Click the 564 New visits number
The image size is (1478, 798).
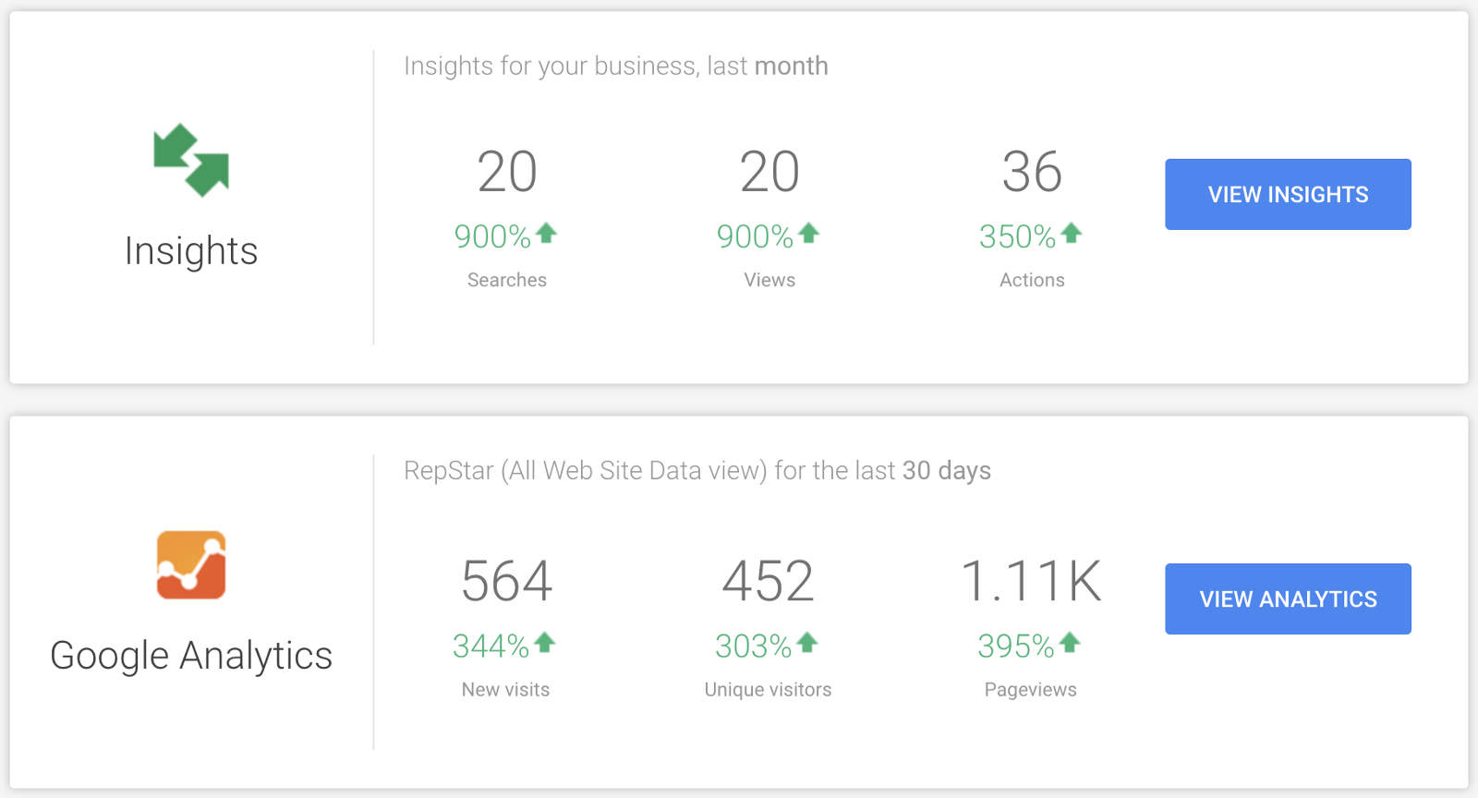(x=506, y=581)
